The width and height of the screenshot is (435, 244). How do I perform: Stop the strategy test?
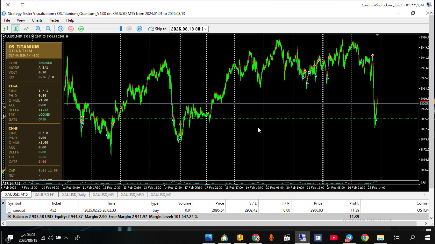coord(71,29)
